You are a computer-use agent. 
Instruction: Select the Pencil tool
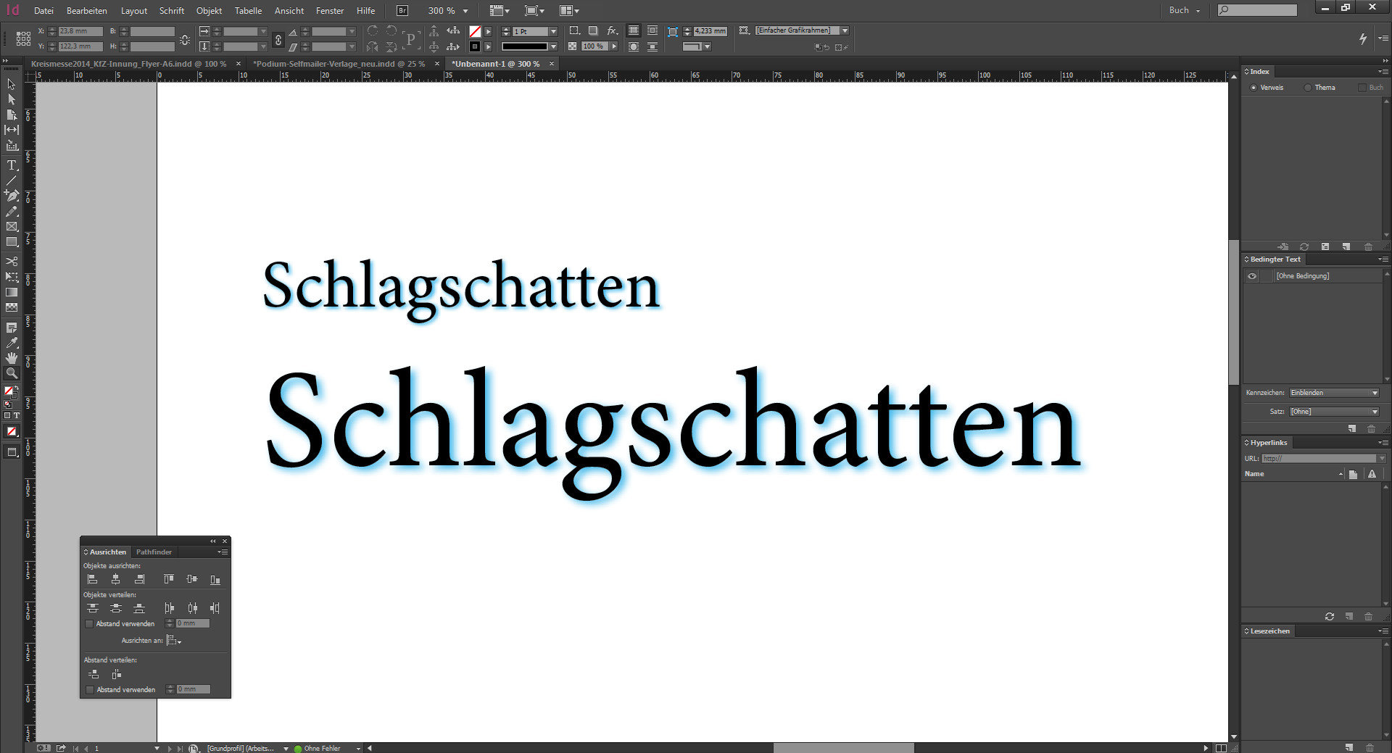(11, 212)
